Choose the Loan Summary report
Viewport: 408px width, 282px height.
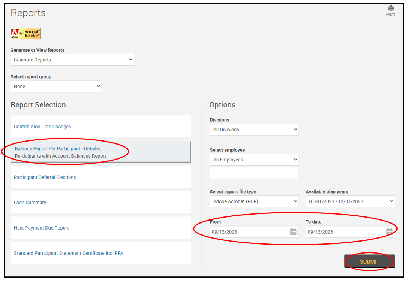(30, 203)
